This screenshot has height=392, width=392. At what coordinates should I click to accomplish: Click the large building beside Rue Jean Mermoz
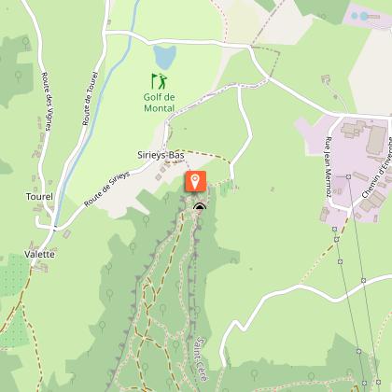pos(376,140)
